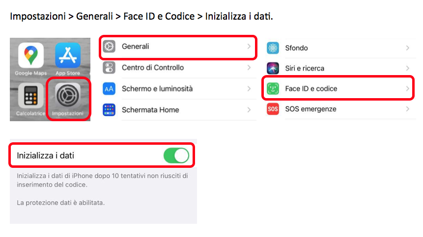Click the Generali gear icon
The width and height of the screenshot is (423, 237).
(x=109, y=46)
